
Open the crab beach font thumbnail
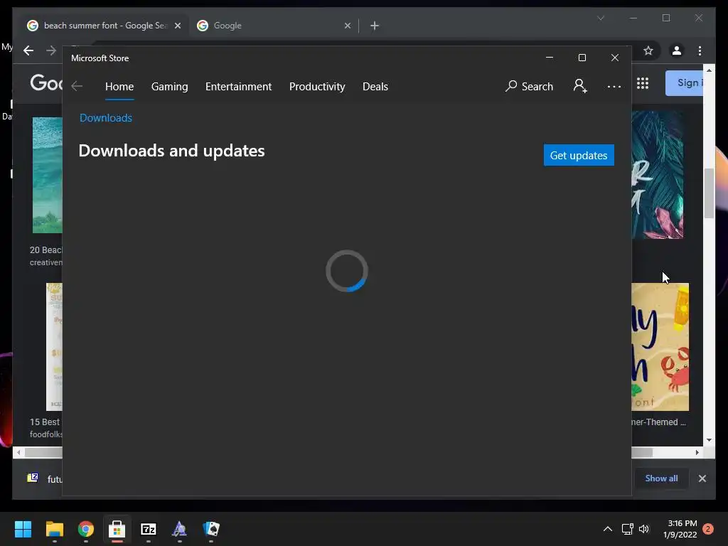pyautogui.click(x=660, y=347)
